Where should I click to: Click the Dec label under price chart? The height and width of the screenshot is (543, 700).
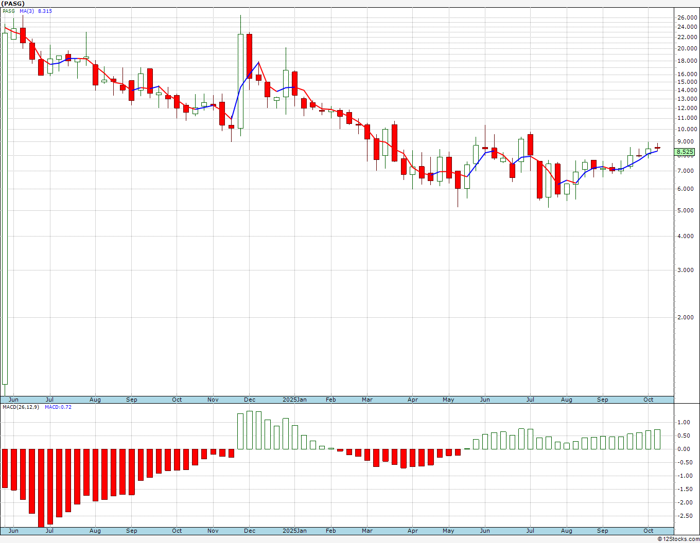(250, 400)
